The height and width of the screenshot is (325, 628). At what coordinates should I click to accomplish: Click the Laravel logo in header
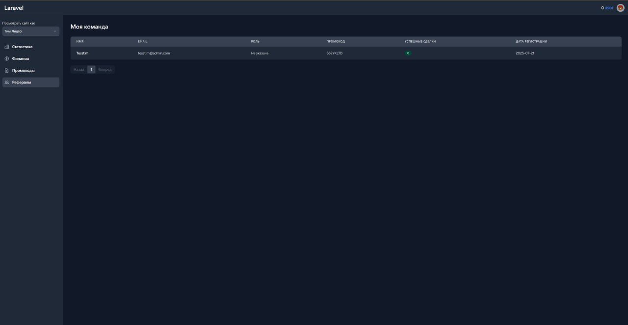14,8
